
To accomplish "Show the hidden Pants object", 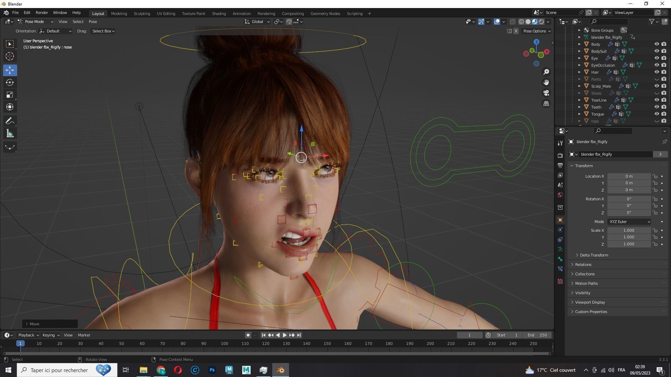I will click(x=656, y=79).
